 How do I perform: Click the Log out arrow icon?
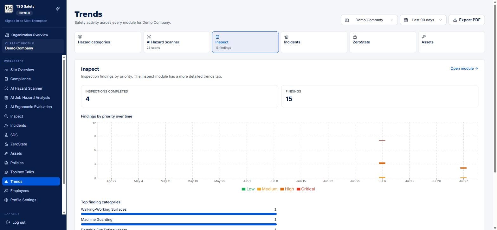(x=8, y=222)
